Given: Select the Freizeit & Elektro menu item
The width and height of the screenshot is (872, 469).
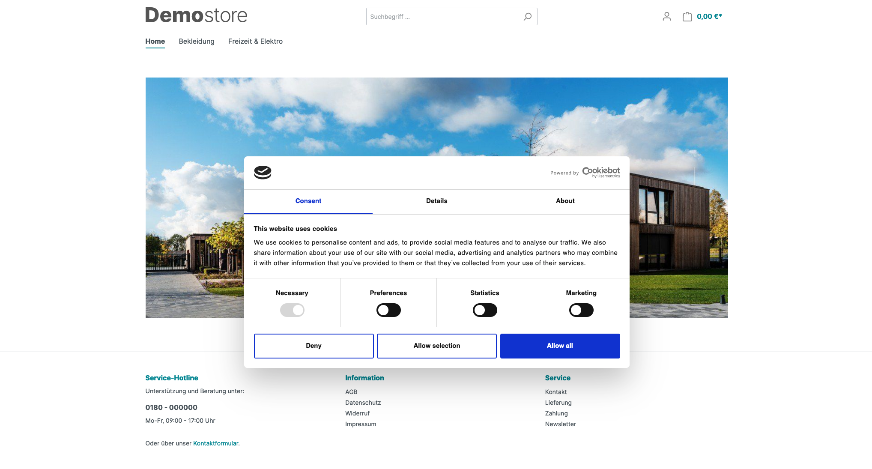Looking at the screenshot, I should [x=255, y=42].
